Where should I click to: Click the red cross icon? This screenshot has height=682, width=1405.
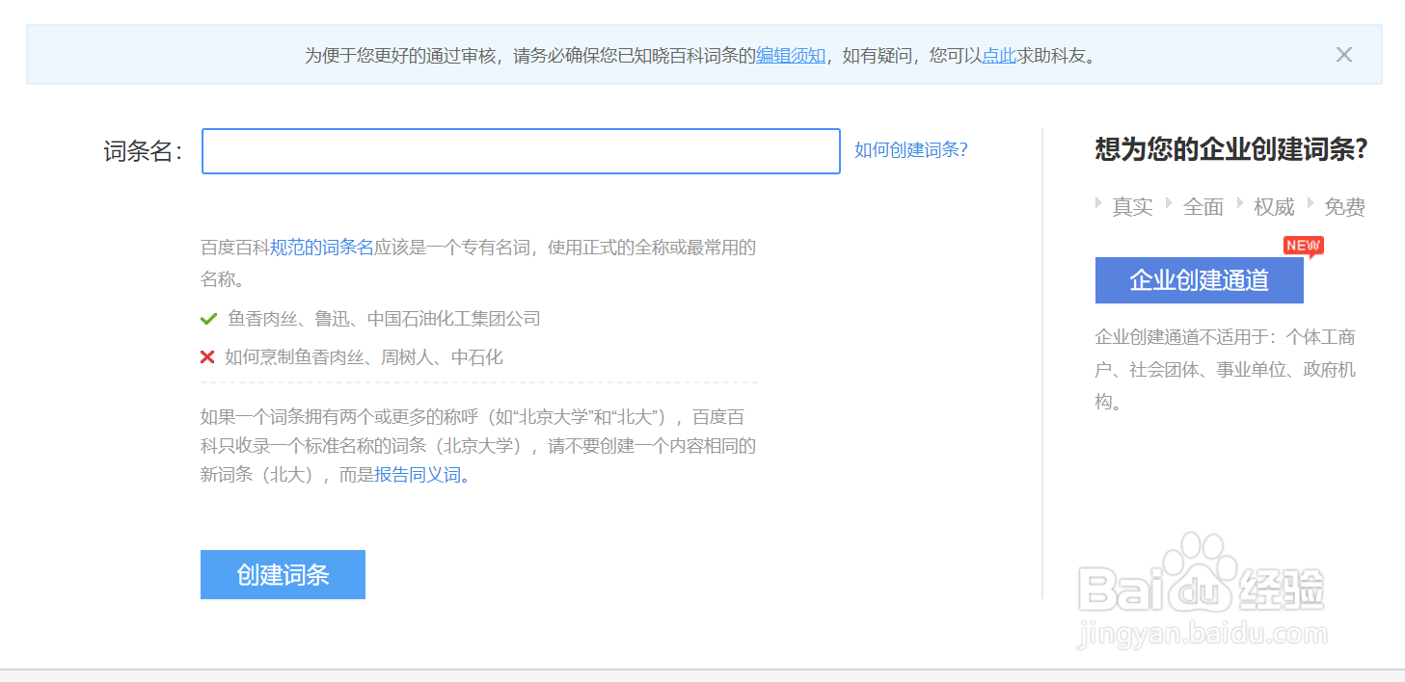(x=207, y=357)
